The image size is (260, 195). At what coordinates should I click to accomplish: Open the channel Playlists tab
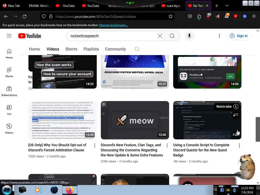click(91, 49)
